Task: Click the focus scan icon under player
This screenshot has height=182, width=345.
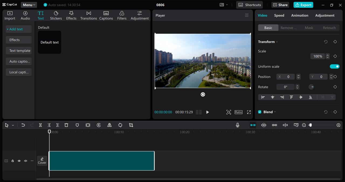Action: tap(229, 112)
